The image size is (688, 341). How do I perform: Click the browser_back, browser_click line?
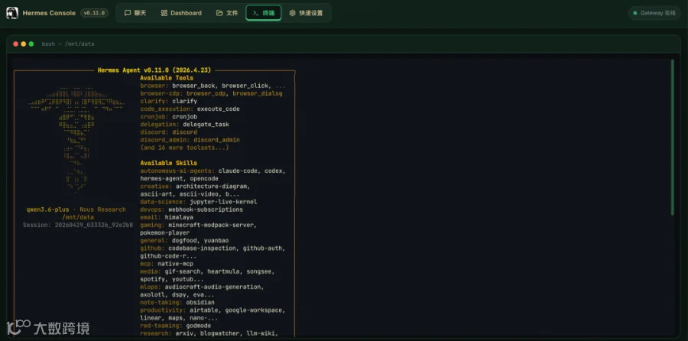[213, 86]
